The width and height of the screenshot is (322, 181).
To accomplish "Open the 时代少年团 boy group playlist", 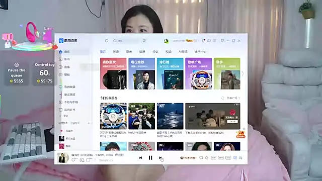I will (142, 116).
